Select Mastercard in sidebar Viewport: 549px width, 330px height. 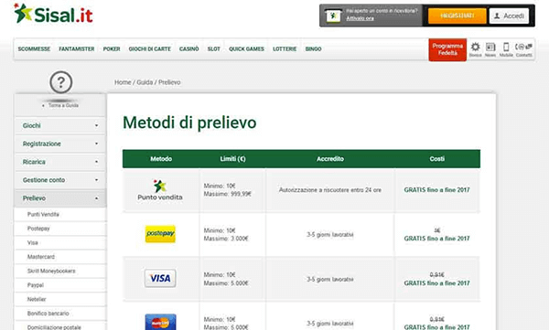41,257
